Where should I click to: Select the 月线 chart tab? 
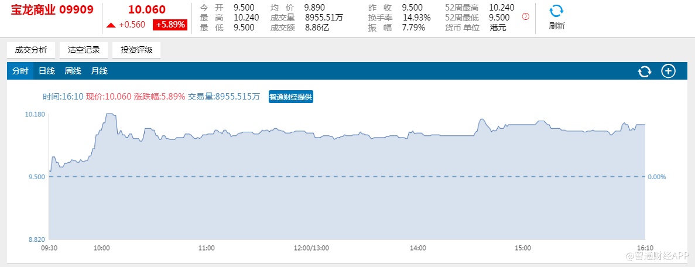point(99,71)
